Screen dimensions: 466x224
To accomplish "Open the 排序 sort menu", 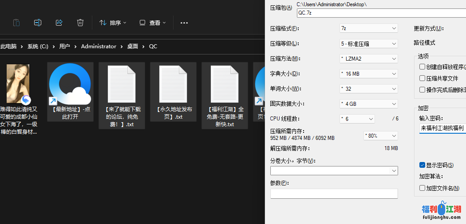I will click(x=113, y=23).
